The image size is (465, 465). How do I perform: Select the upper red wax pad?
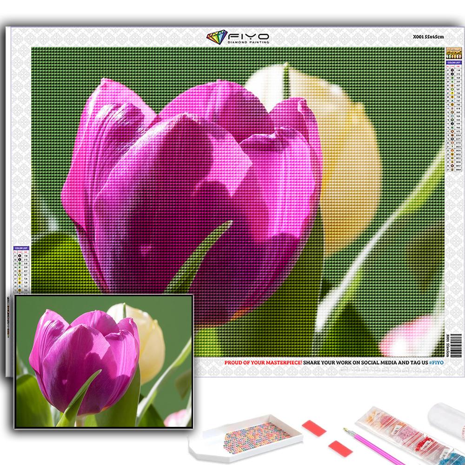[x=313, y=427]
